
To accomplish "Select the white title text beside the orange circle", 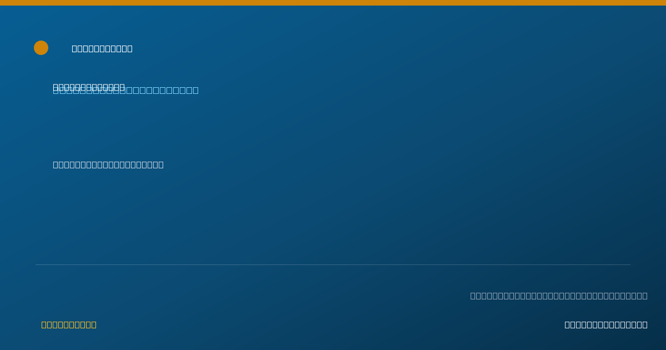I will click(102, 48).
